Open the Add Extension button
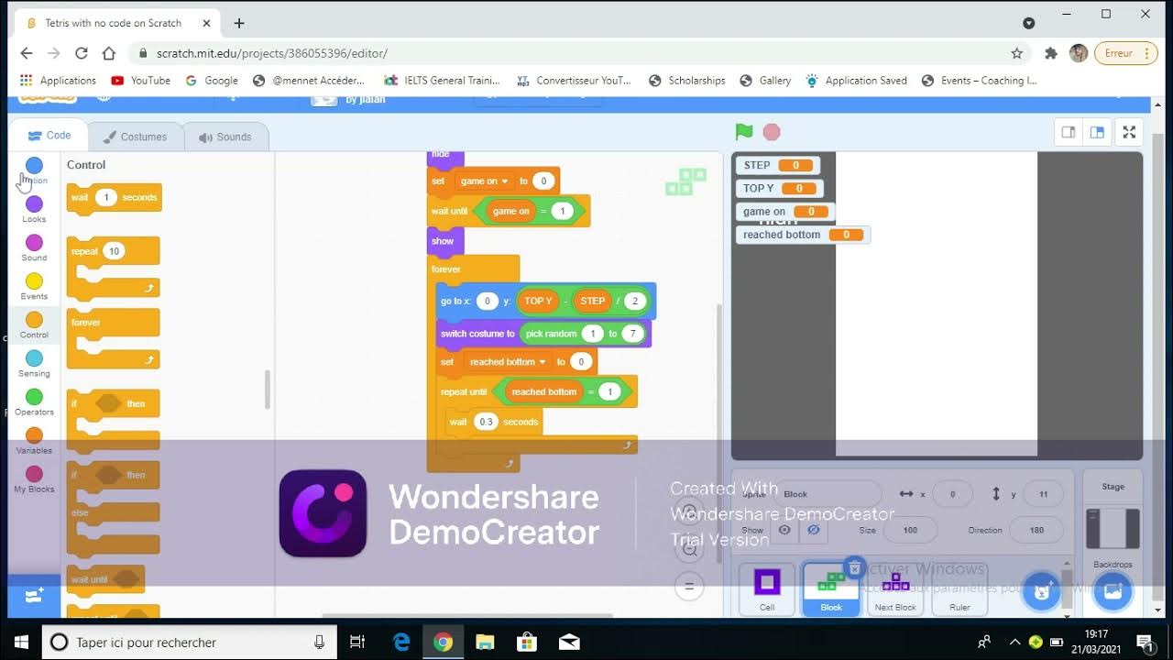Image resolution: width=1173 pixels, height=660 pixels. click(x=34, y=596)
